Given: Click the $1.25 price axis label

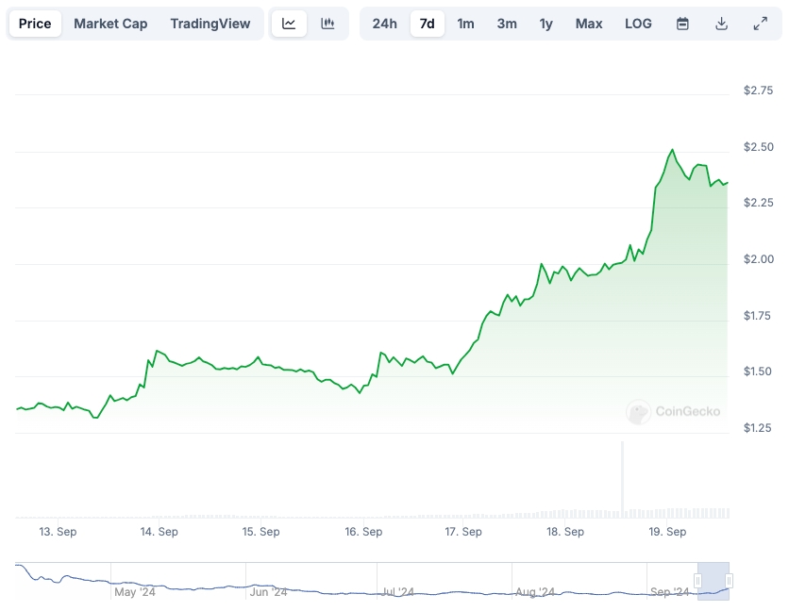Looking at the screenshot, I should [757, 428].
